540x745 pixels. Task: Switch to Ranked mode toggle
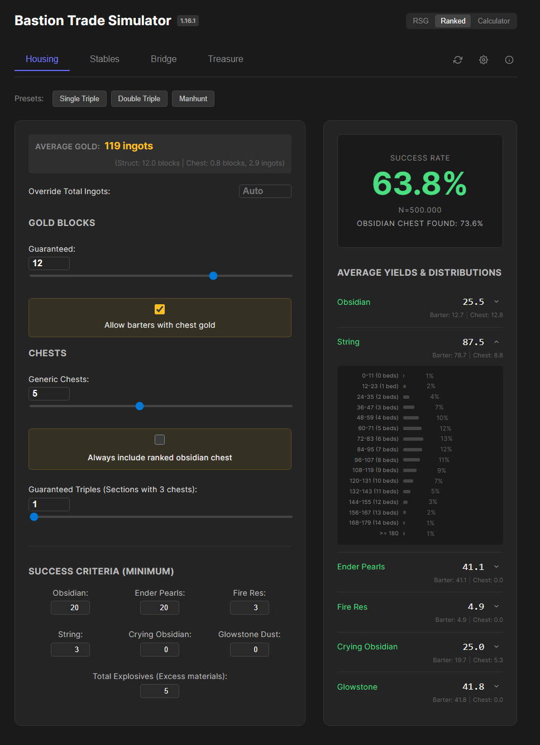(453, 21)
